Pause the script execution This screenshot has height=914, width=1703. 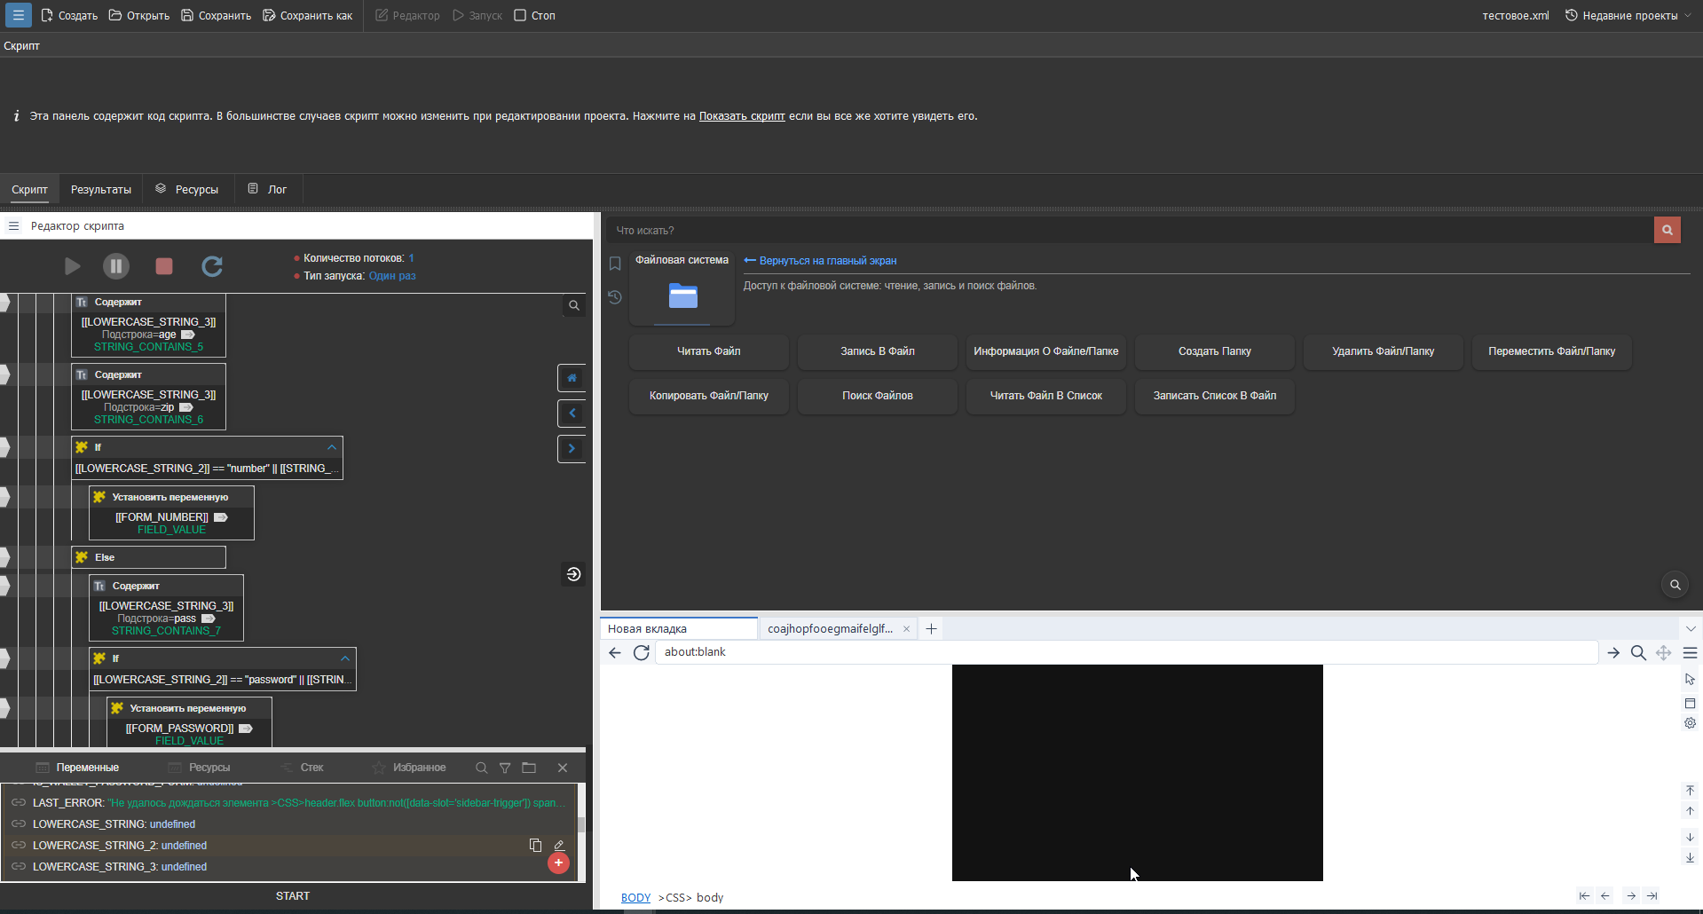coord(116,266)
